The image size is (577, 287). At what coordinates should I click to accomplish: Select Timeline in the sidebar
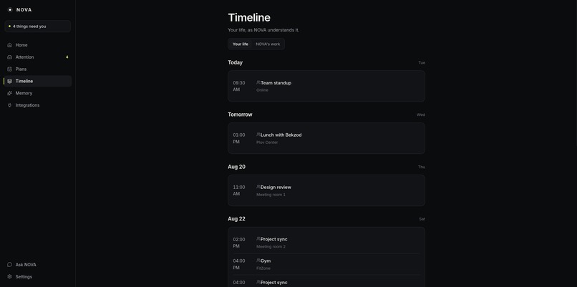37,81
